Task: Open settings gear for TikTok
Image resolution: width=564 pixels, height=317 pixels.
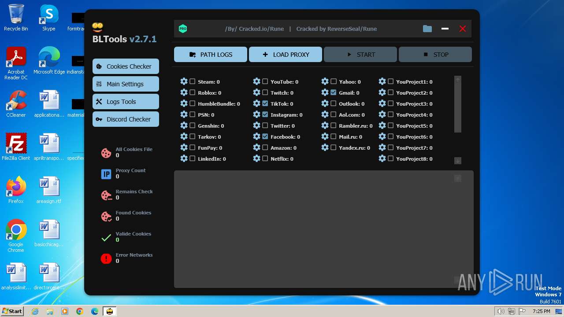Action: [257, 103]
